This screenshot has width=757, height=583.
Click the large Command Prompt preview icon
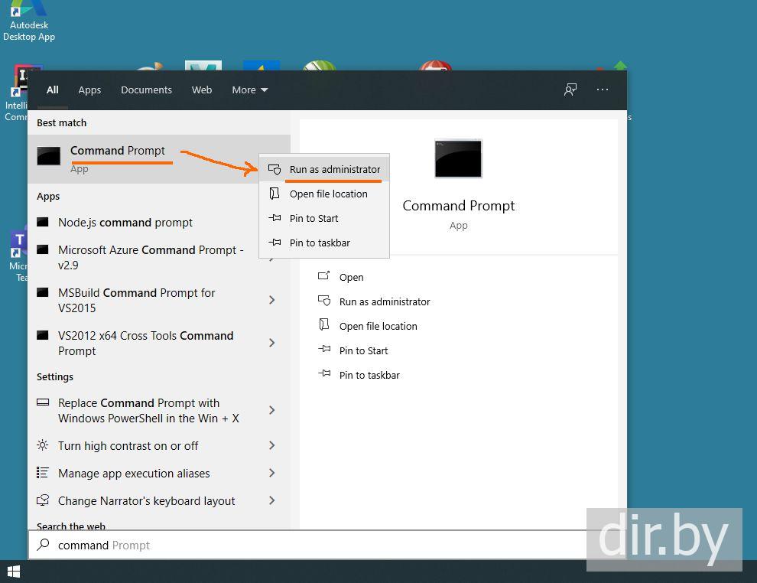coord(458,158)
